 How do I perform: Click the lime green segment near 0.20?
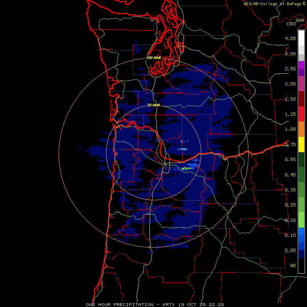301,220
